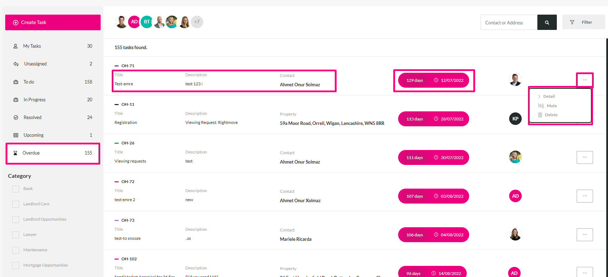
Task: Click the Test-emre task title
Action: [x=124, y=84]
